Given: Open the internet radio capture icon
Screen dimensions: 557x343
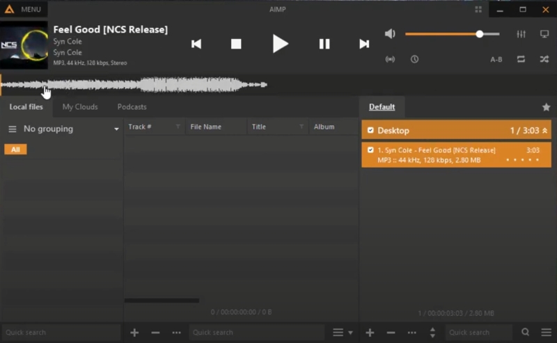Looking at the screenshot, I should click(390, 59).
